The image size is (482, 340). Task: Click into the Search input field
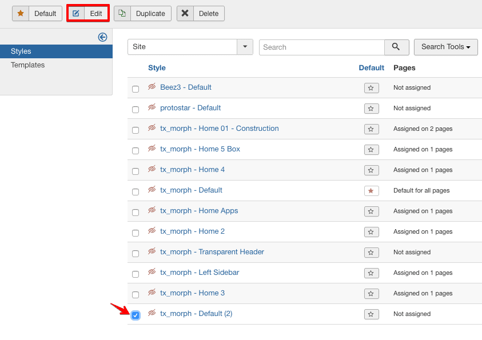coord(322,47)
